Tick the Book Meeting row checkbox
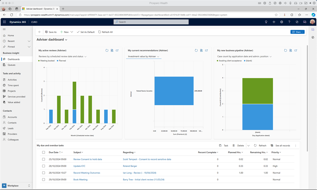 click(44, 179)
